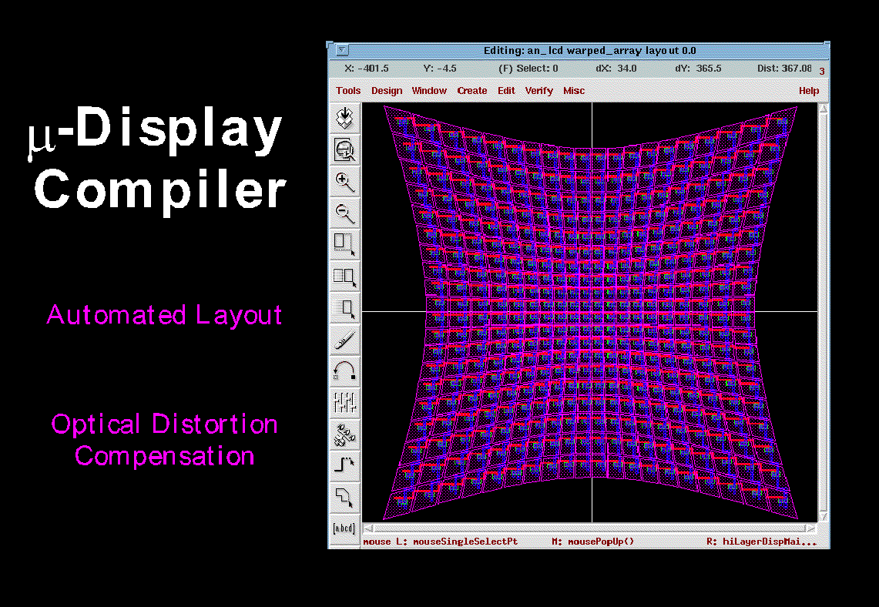Open the Design menu
Viewport: 879px width, 607px height.
pyautogui.click(x=387, y=91)
